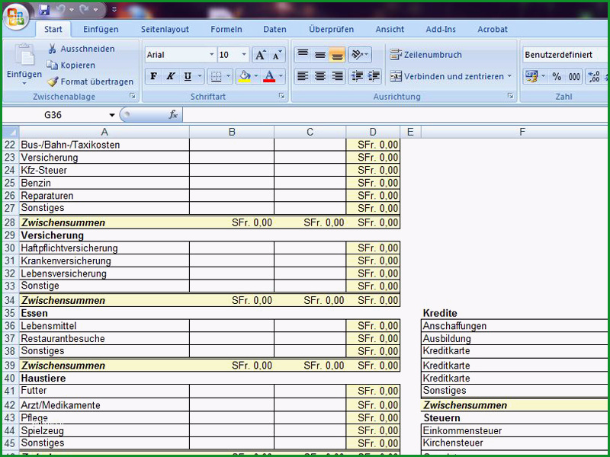Align text to middle of cell
Image resolution: width=610 pixels, height=457 pixels.
pyautogui.click(x=319, y=55)
